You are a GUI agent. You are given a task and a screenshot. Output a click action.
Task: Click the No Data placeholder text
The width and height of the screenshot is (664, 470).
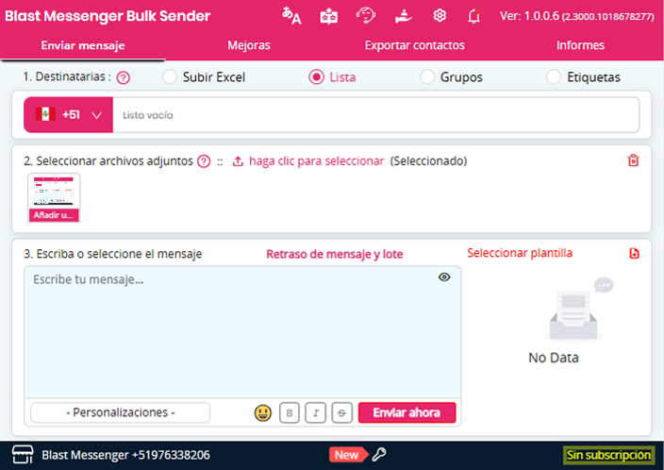click(553, 358)
